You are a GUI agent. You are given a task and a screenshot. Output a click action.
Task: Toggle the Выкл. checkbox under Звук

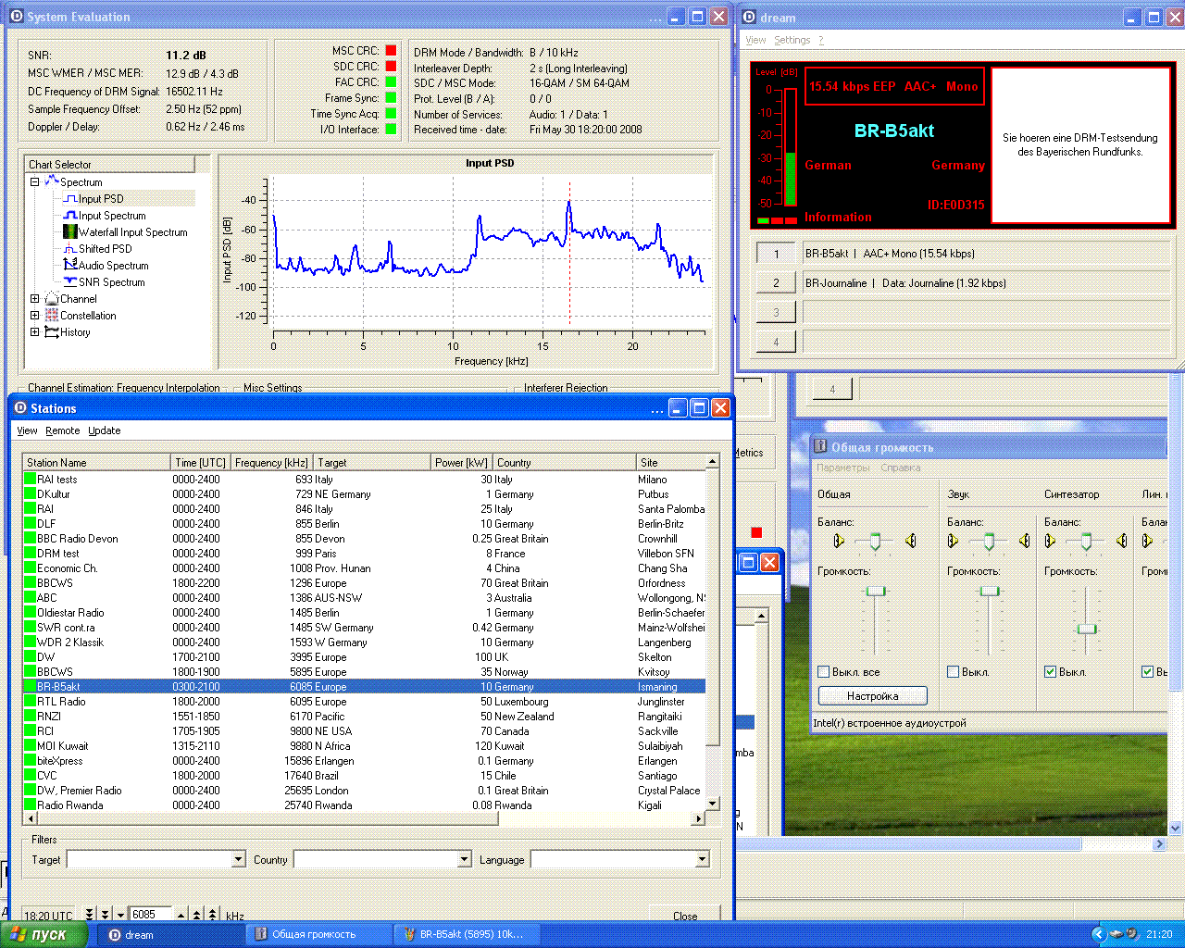click(x=954, y=672)
